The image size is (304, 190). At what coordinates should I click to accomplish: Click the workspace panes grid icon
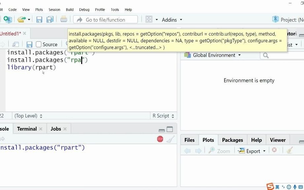pyautogui.click(x=149, y=20)
